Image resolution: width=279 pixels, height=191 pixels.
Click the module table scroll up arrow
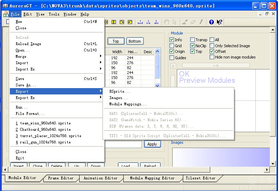(157, 51)
